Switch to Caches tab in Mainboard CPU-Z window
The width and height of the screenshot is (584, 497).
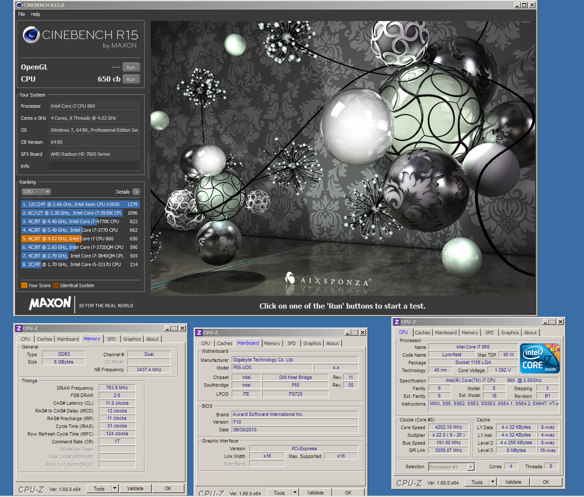(224, 343)
